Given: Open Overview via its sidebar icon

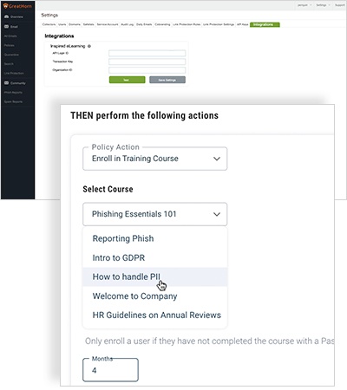Looking at the screenshot, I should (6, 16).
